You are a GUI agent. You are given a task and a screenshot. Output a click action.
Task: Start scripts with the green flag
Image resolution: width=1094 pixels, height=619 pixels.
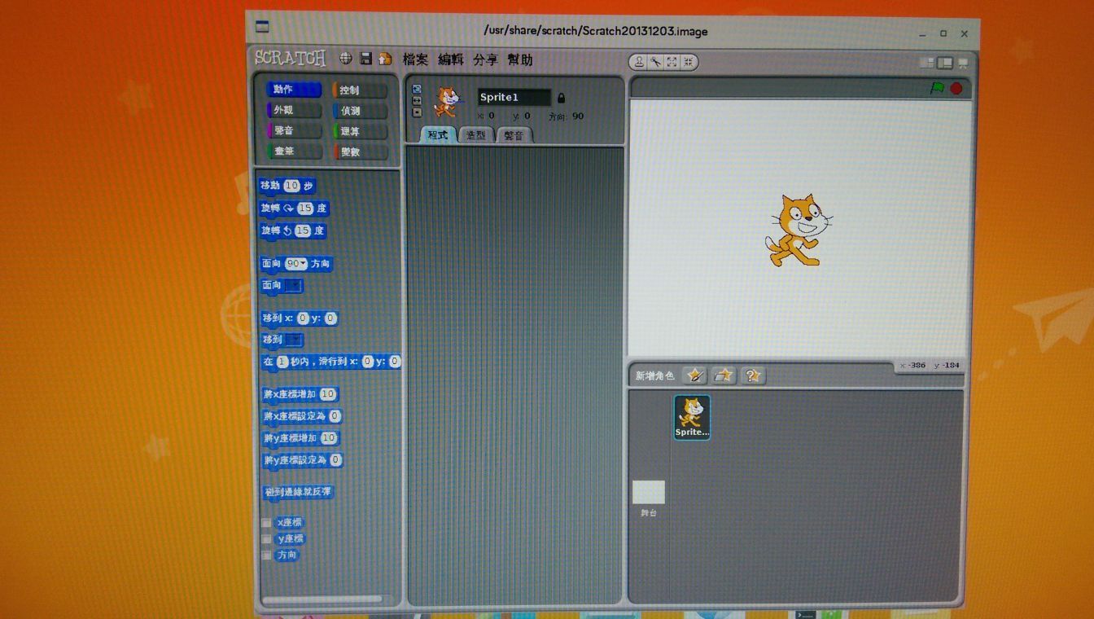pyautogui.click(x=937, y=88)
